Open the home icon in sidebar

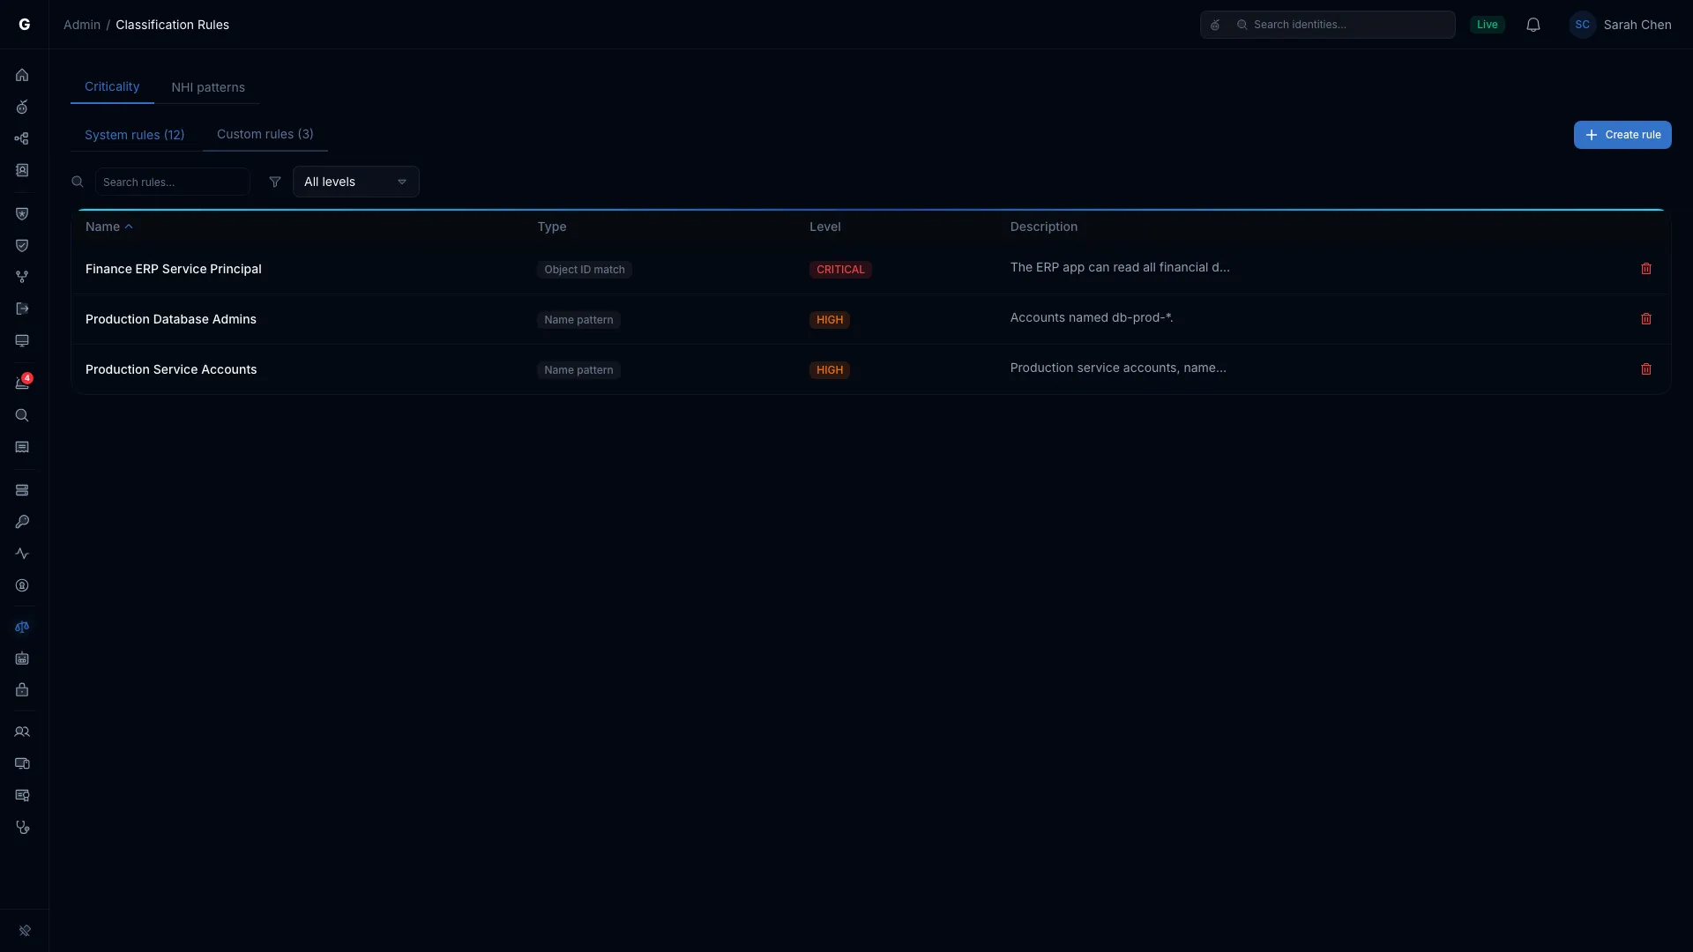[22, 75]
